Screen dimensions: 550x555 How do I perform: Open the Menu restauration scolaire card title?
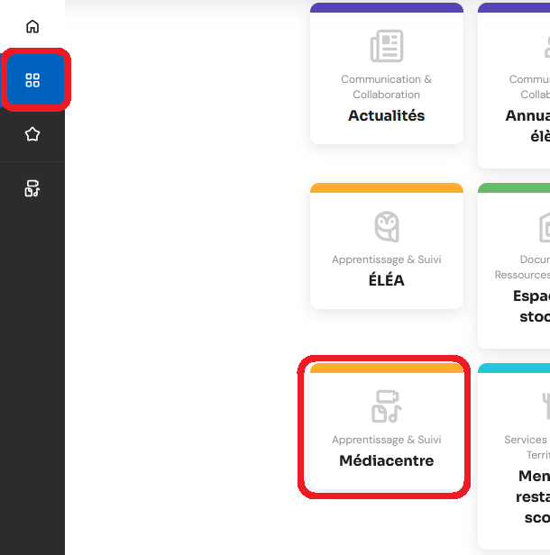coord(533,496)
